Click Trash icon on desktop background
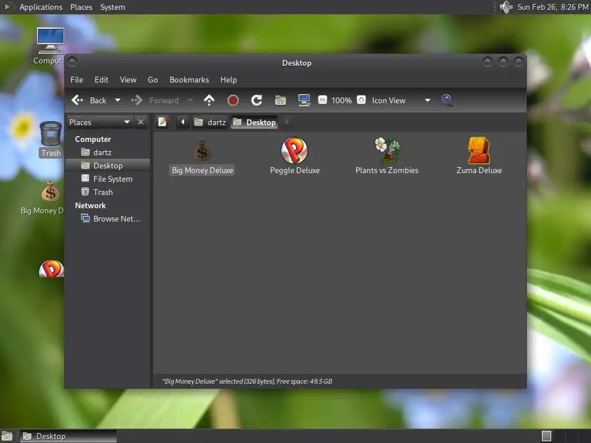The height and width of the screenshot is (443, 591). (x=51, y=133)
